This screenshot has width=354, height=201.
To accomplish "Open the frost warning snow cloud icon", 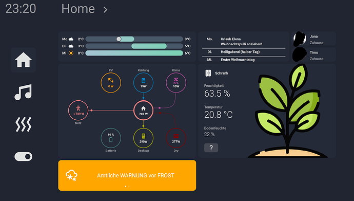I will pos(71,175).
